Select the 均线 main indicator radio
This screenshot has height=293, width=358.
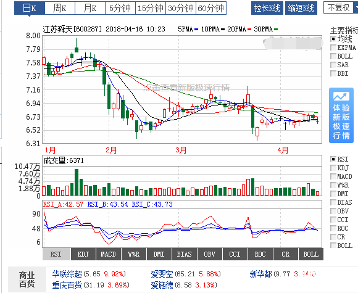(x=333, y=39)
